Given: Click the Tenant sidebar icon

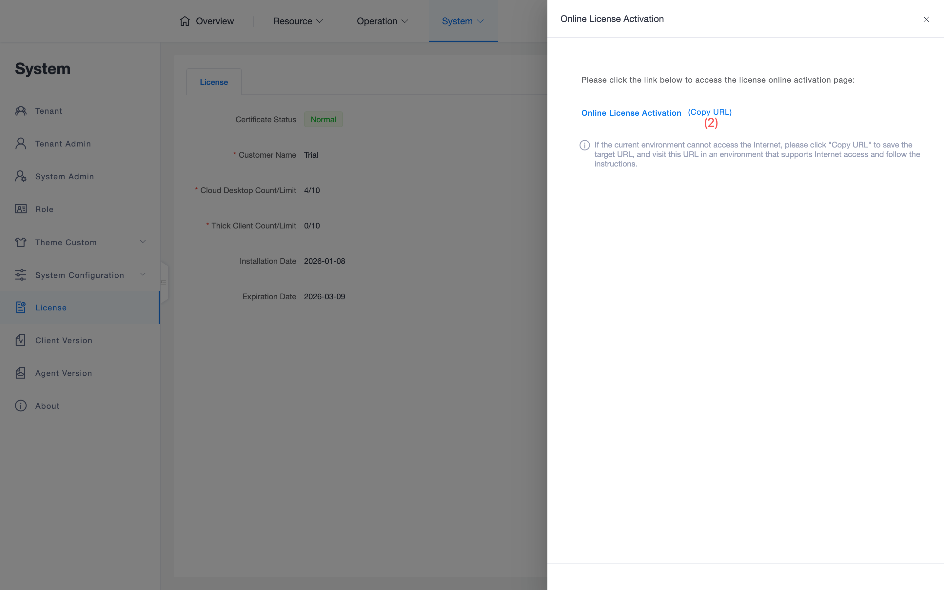Looking at the screenshot, I should pos(21,111).
